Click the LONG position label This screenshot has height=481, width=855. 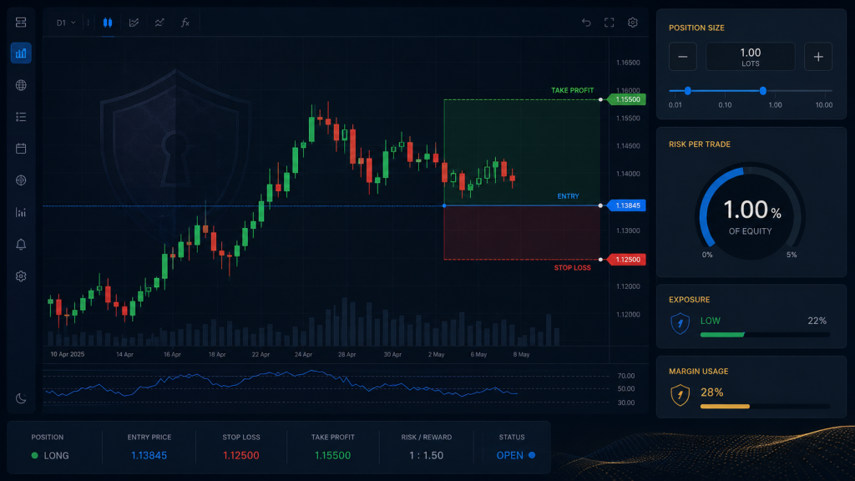tap(56, 455)
